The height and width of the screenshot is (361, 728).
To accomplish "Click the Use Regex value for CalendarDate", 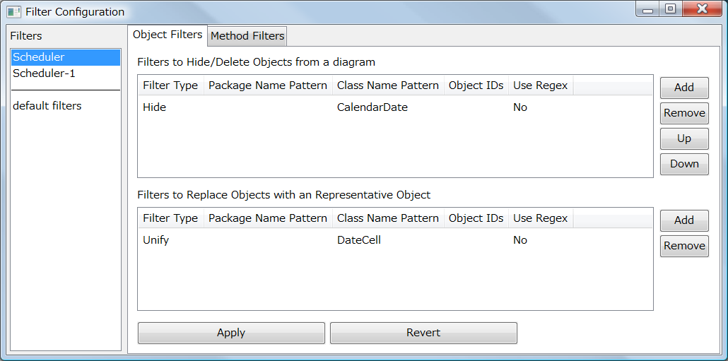I will (520, 107).
